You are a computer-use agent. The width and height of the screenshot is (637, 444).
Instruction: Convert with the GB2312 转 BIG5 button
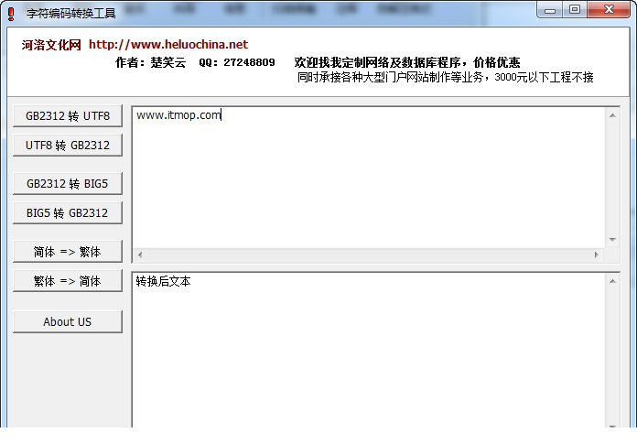tap(68, 184)
